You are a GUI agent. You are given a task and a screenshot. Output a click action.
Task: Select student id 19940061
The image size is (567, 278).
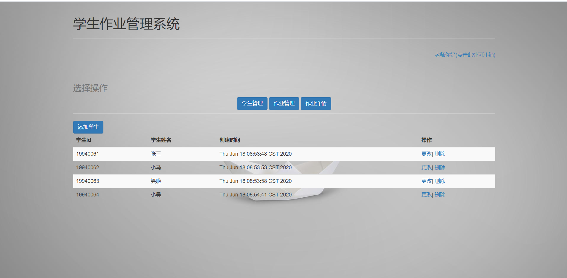88,154
